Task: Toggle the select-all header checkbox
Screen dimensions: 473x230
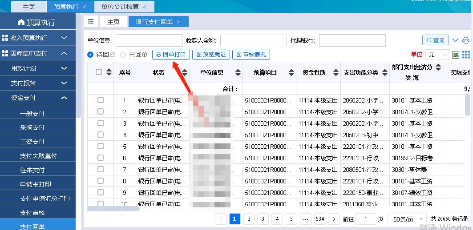Action: (99, 71)
